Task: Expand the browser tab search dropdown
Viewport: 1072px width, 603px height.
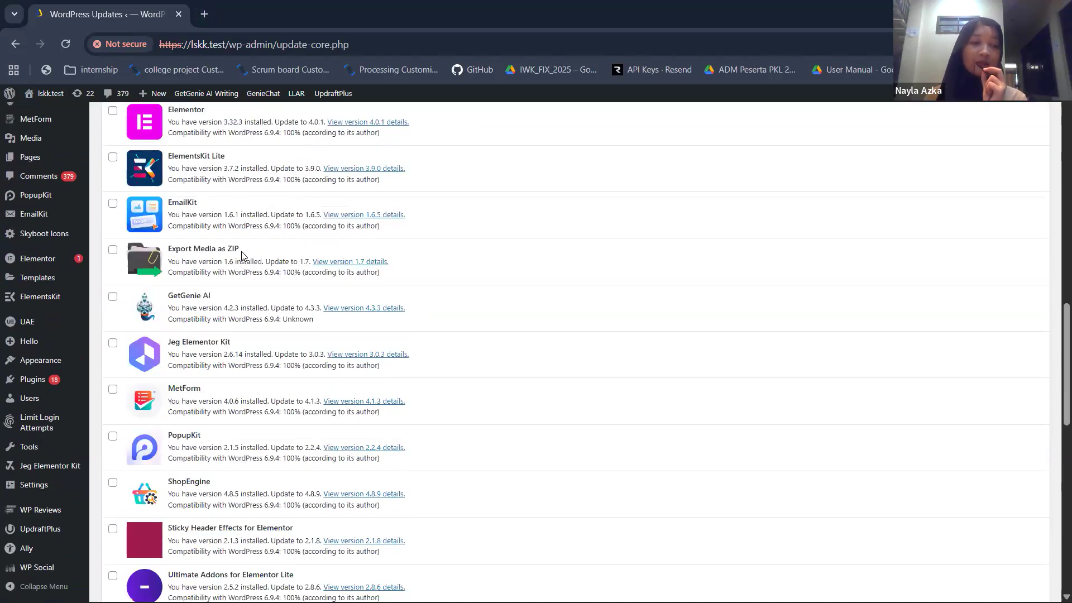Action: click(x=14, y=14)
